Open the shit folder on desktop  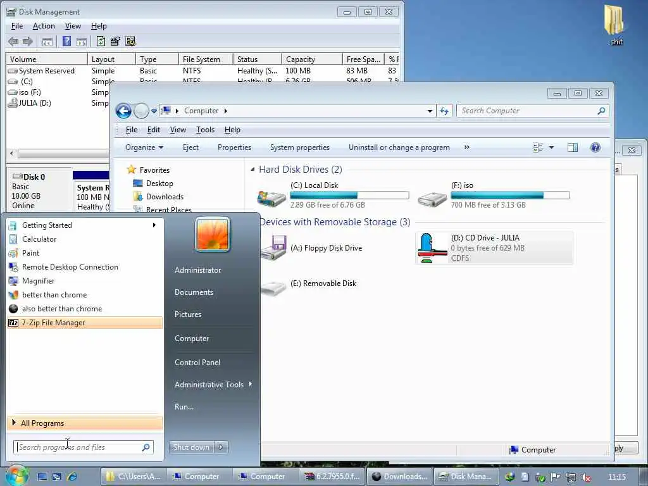coord(616,25)
